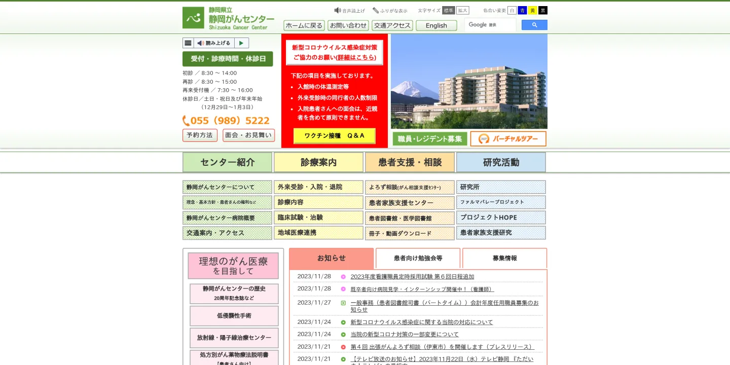This screenshot has width=730, height=365.
Task: Select the 募集情報 tab
Action: click(x=505, y=259)
